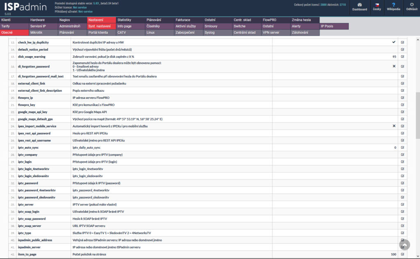Viewport: 420px width, 259px height.
Task: Edit the disk_usage_warning row
Action: 402,56
